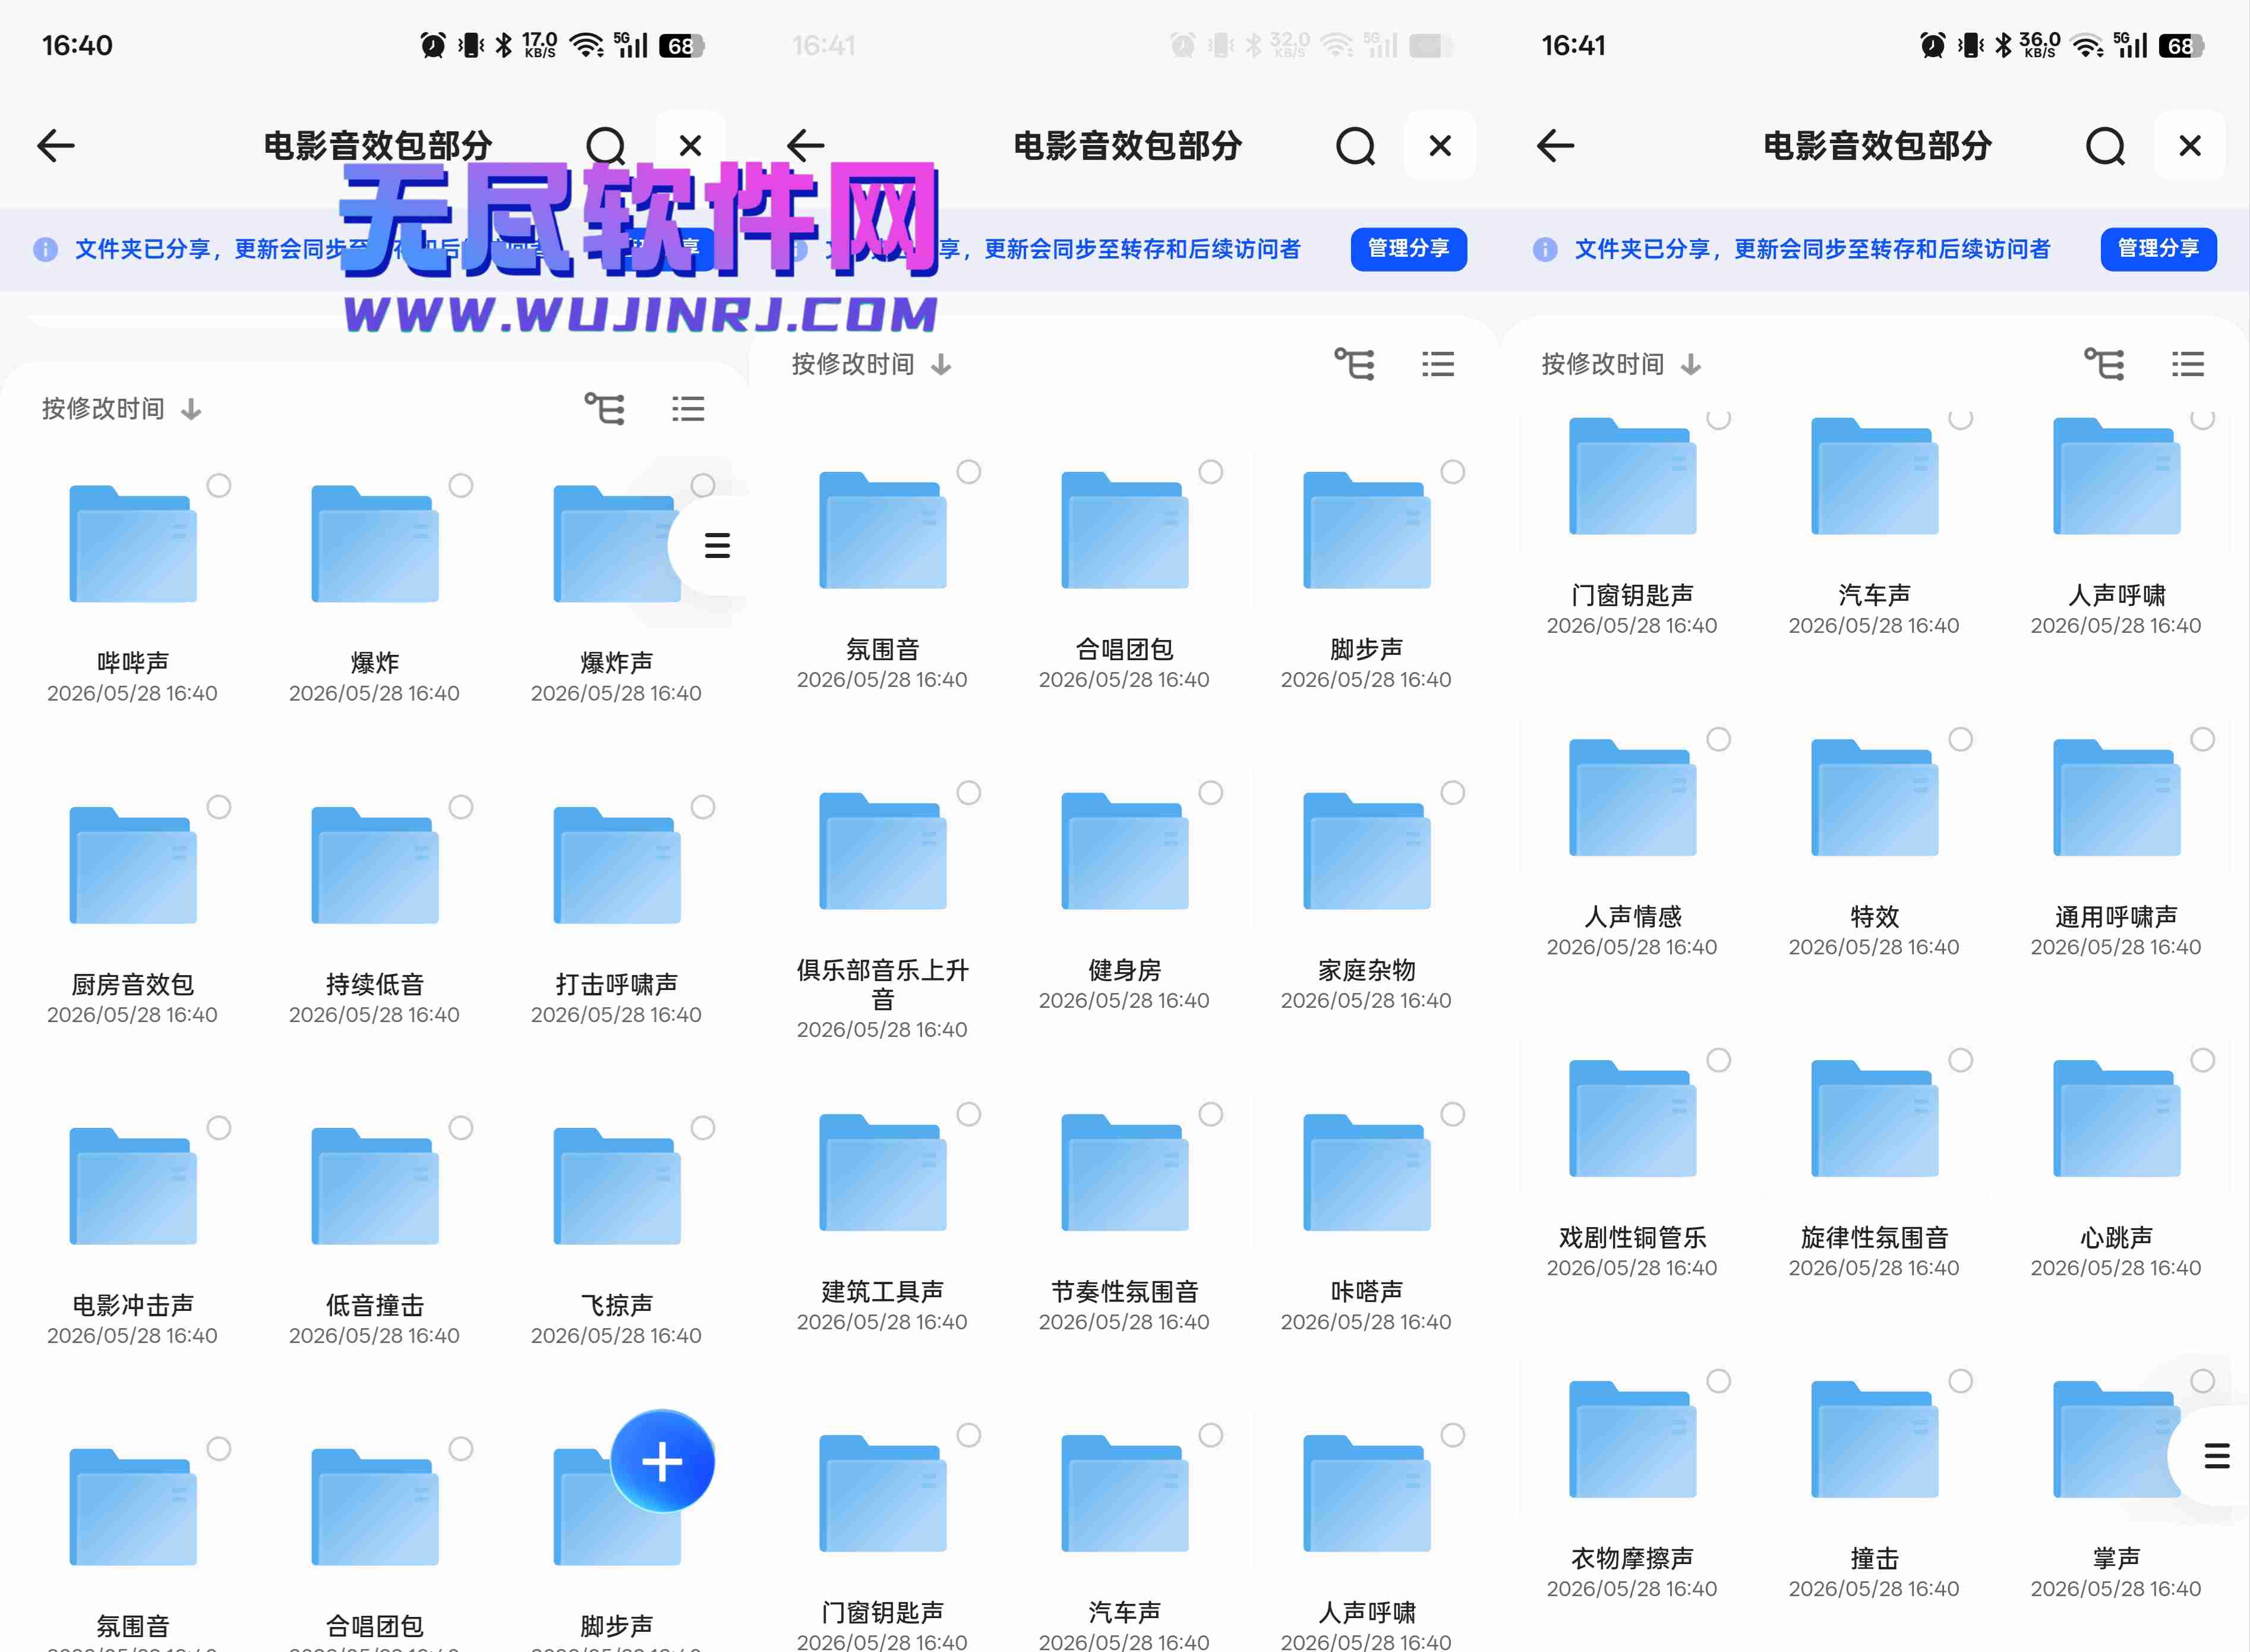Tick the selection circle for 持续低音
2250x1652 pixels.
pyautogui.click(x=461, y=807)
